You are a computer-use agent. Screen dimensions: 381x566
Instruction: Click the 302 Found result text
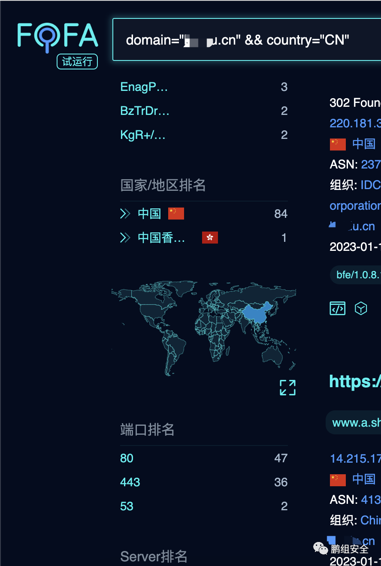click(355, 103)
